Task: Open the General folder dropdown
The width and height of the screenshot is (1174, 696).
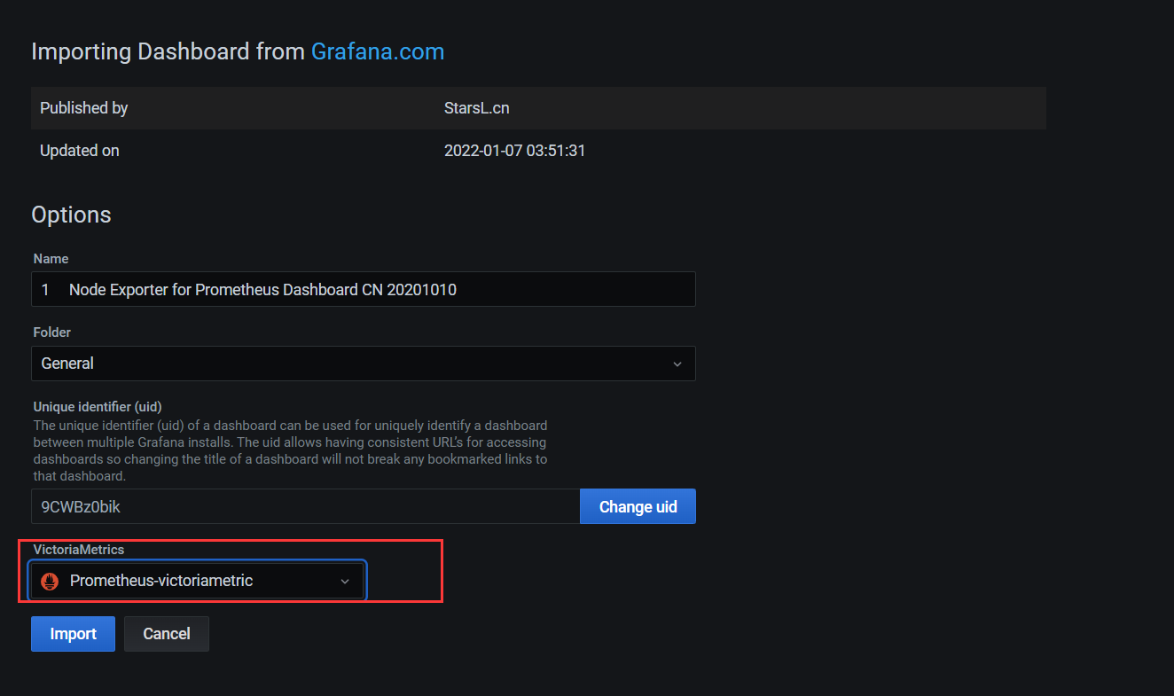Action: coord(364,364)
